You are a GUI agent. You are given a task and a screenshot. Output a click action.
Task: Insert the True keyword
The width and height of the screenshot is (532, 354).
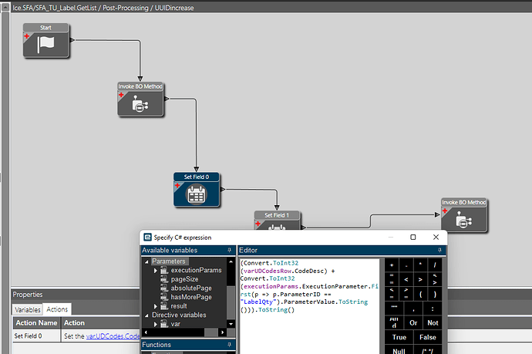[399, 337]
